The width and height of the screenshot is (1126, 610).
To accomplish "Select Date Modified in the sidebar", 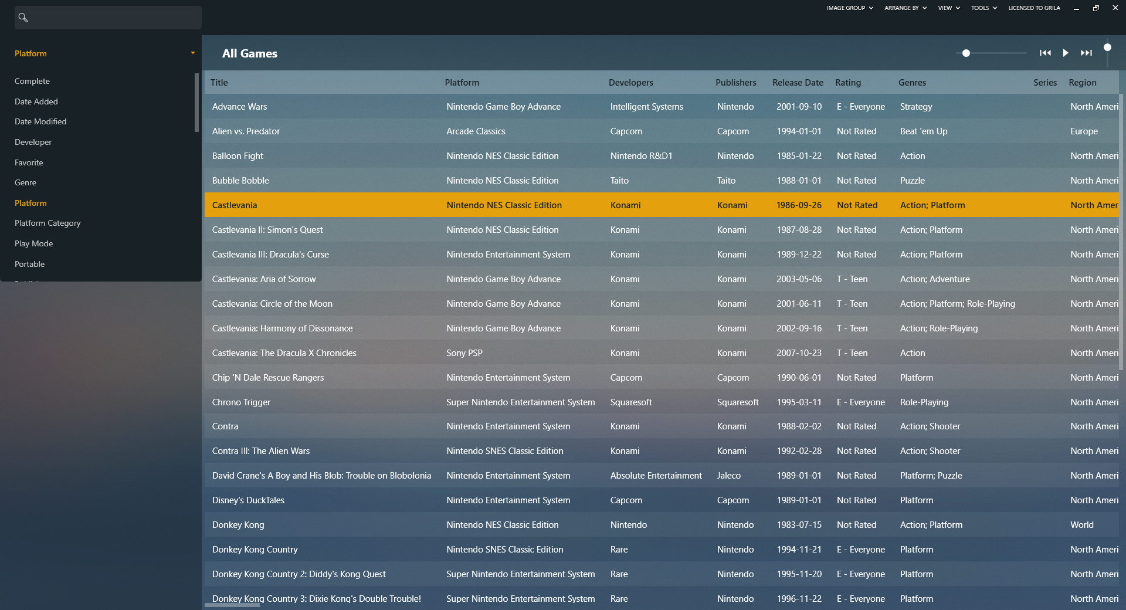I will 40,121.
